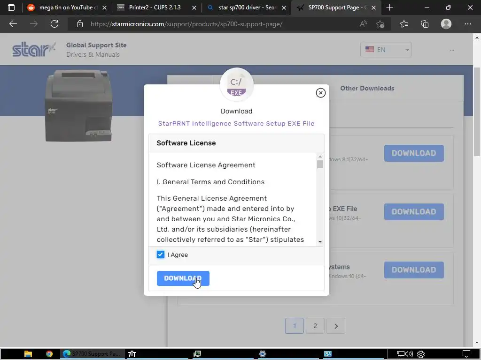This screenshot has height=360, width=481.
Task: Close the mega tin on YouTube tab
Action: (104, 7)
